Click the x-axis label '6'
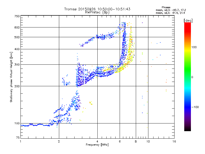The width and height of the screenshot is (205, 154). (120, 141)
